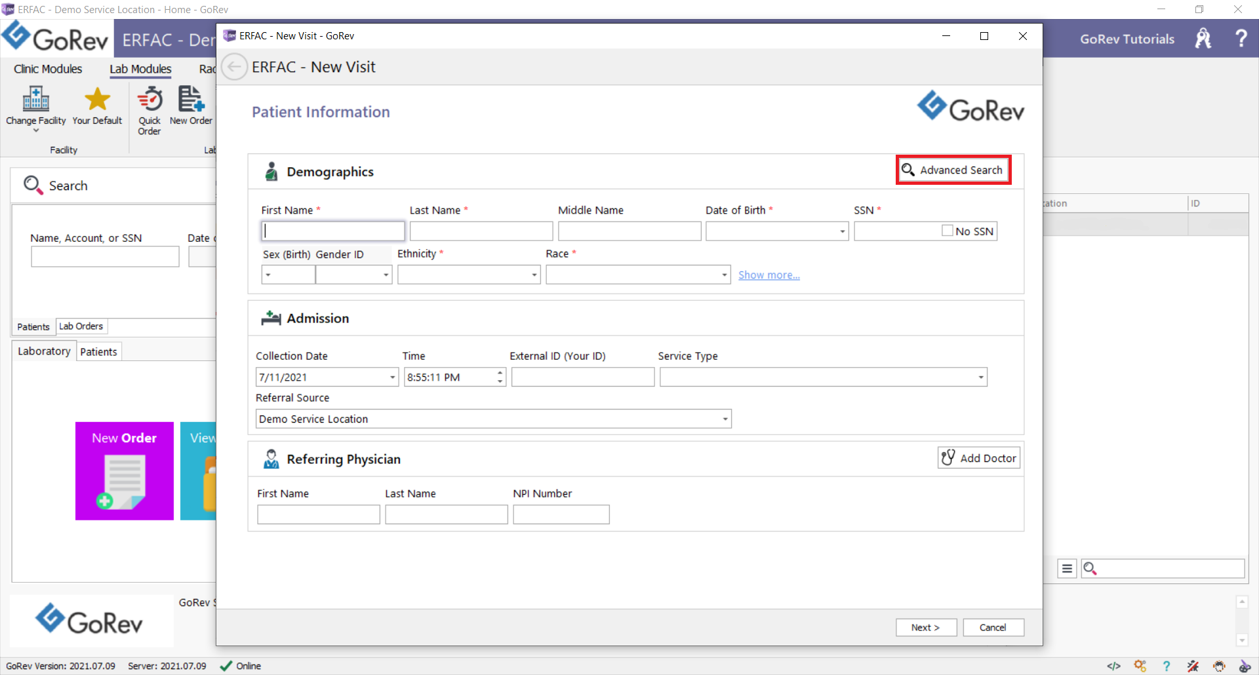1259x675 pixels.
Task: Click the physician Last Name field
Action: tap(447, 514)
